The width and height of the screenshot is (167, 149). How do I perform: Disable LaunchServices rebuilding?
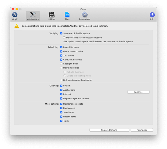(x=61, y=47)
